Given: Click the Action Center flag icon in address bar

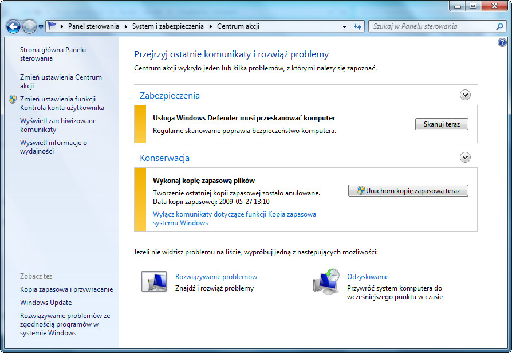Looking at the screenshot, I should click(x=52, y=26).
